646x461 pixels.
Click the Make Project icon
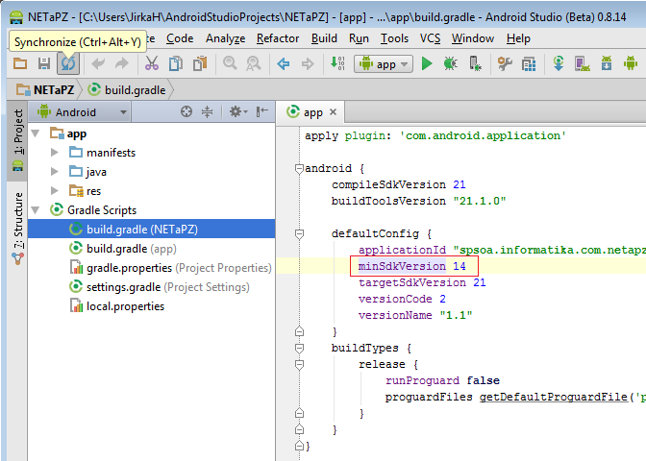(337, 63)
